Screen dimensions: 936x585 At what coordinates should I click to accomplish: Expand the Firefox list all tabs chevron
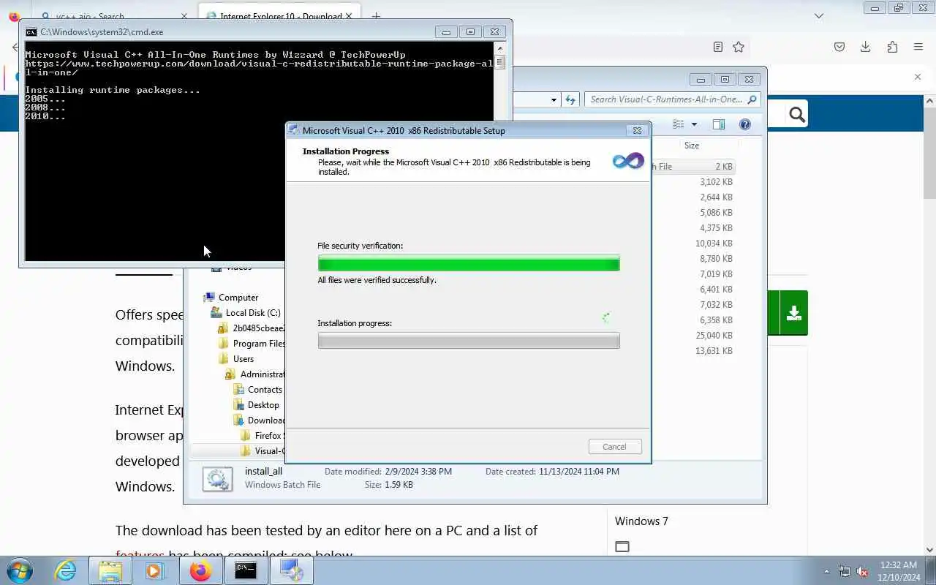[819, 16]
